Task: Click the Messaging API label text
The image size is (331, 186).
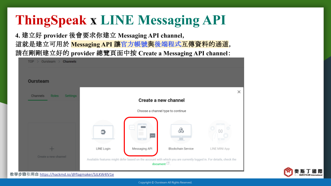Action: click(142, 149)
